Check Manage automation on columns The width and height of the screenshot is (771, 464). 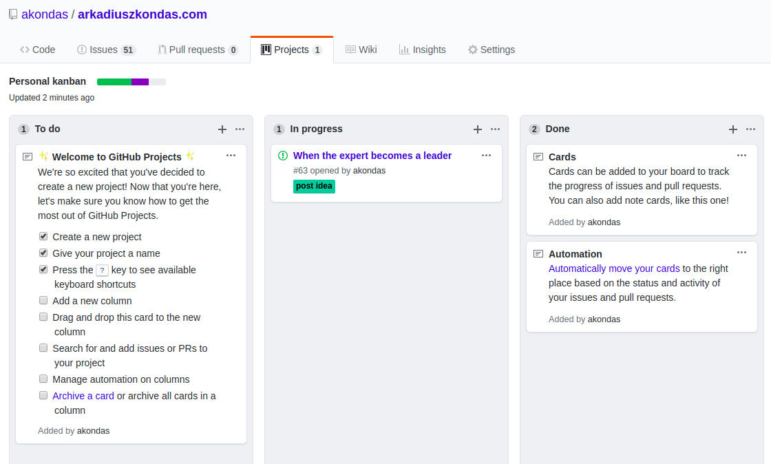[43, 379]
